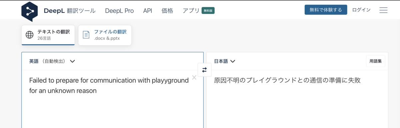Expand the 日本語 target language dropdown
Image resolution: width=400 pixels, height=128 pixels.
coord(225,61)
